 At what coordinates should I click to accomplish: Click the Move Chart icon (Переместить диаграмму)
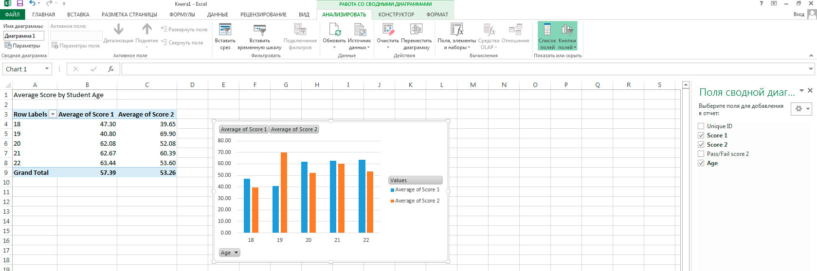(x=417, y=30)
